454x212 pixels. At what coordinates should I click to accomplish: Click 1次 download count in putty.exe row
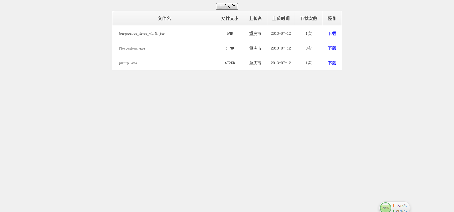pos(308,63)
